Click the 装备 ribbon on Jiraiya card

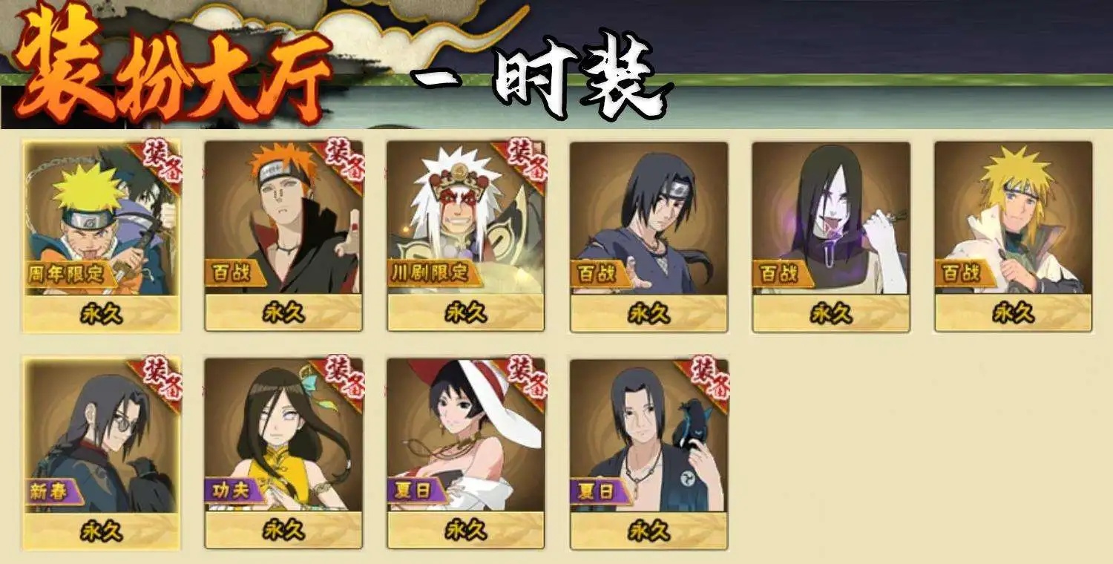(x=526, y=160)
